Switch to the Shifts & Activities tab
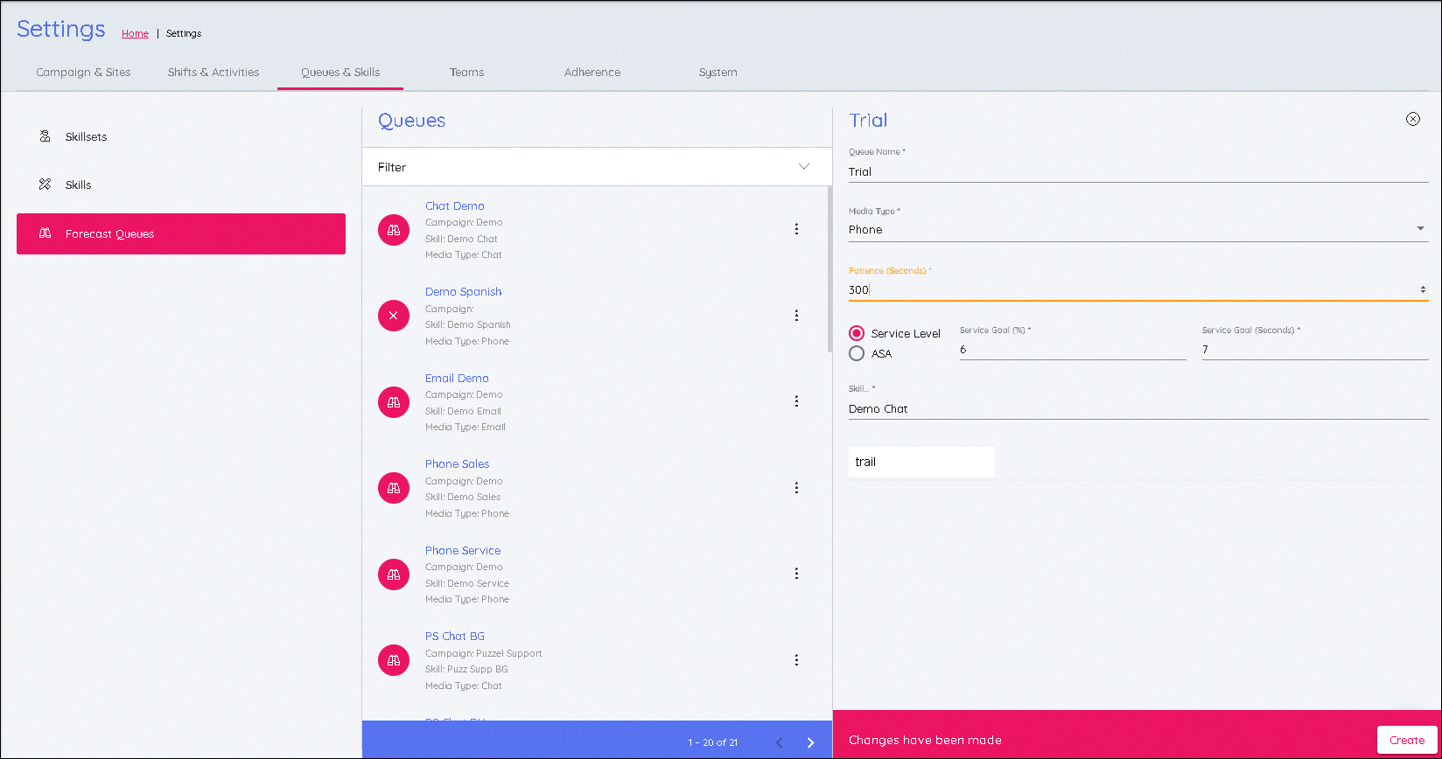This screenshot has width=1442, height=759. pos(213,73)
